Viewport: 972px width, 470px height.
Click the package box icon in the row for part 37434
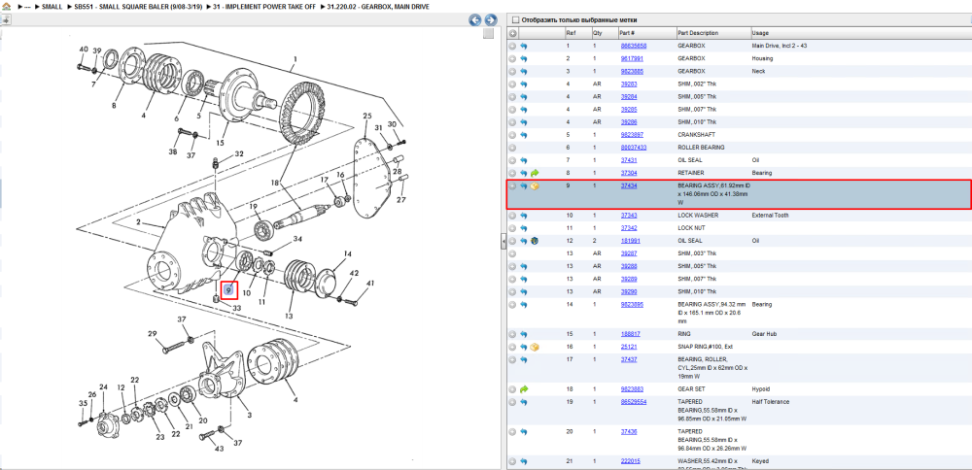[535, 185]
